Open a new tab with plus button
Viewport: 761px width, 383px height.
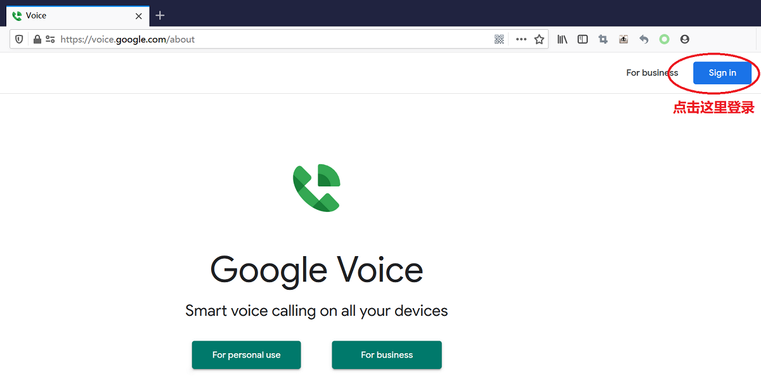(160, 15)
